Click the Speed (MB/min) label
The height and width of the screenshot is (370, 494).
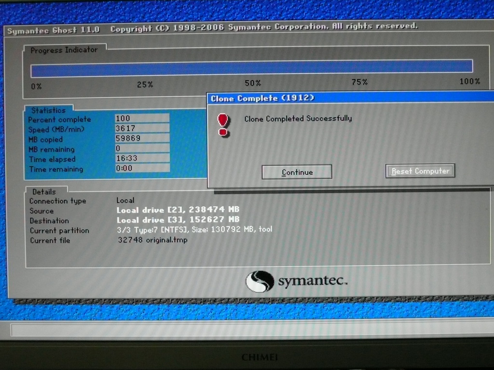pyautogui.click(x=56, y=129)
